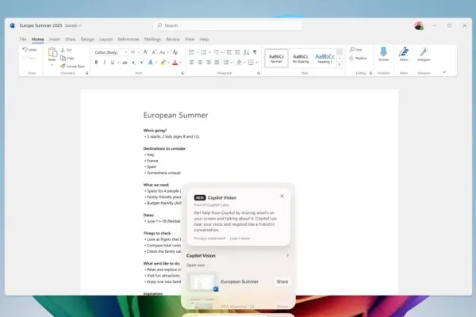
Task: Apply the No Spacing style
Action: click(x=301, y=58)
